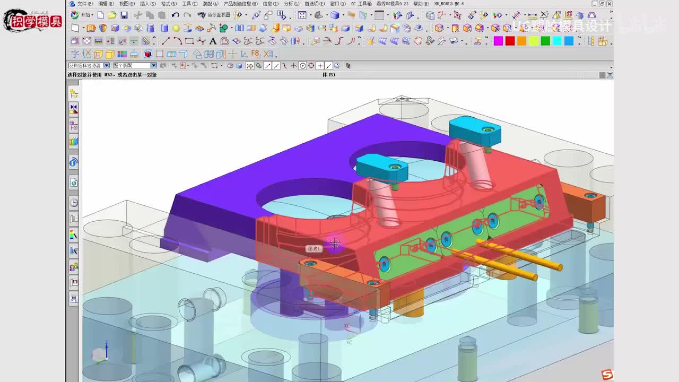Image resolution: width=679 pixels, height=382 pixels.
Task: Open the Format (格式) menu
Action: [x=169, y=4]
